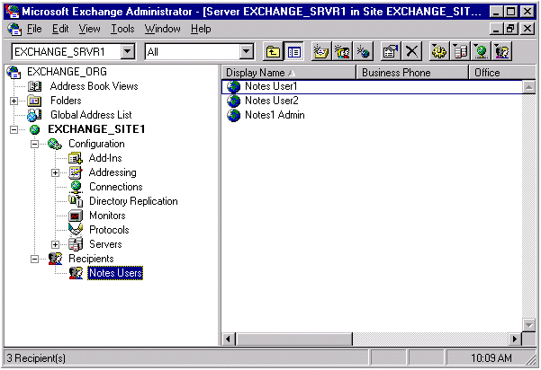
Task: Expand the Folders node
Action: pos(14,101)
